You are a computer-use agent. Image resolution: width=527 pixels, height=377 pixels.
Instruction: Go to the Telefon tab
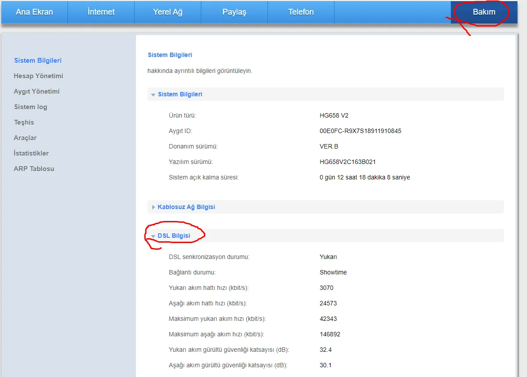pos(301,12)
